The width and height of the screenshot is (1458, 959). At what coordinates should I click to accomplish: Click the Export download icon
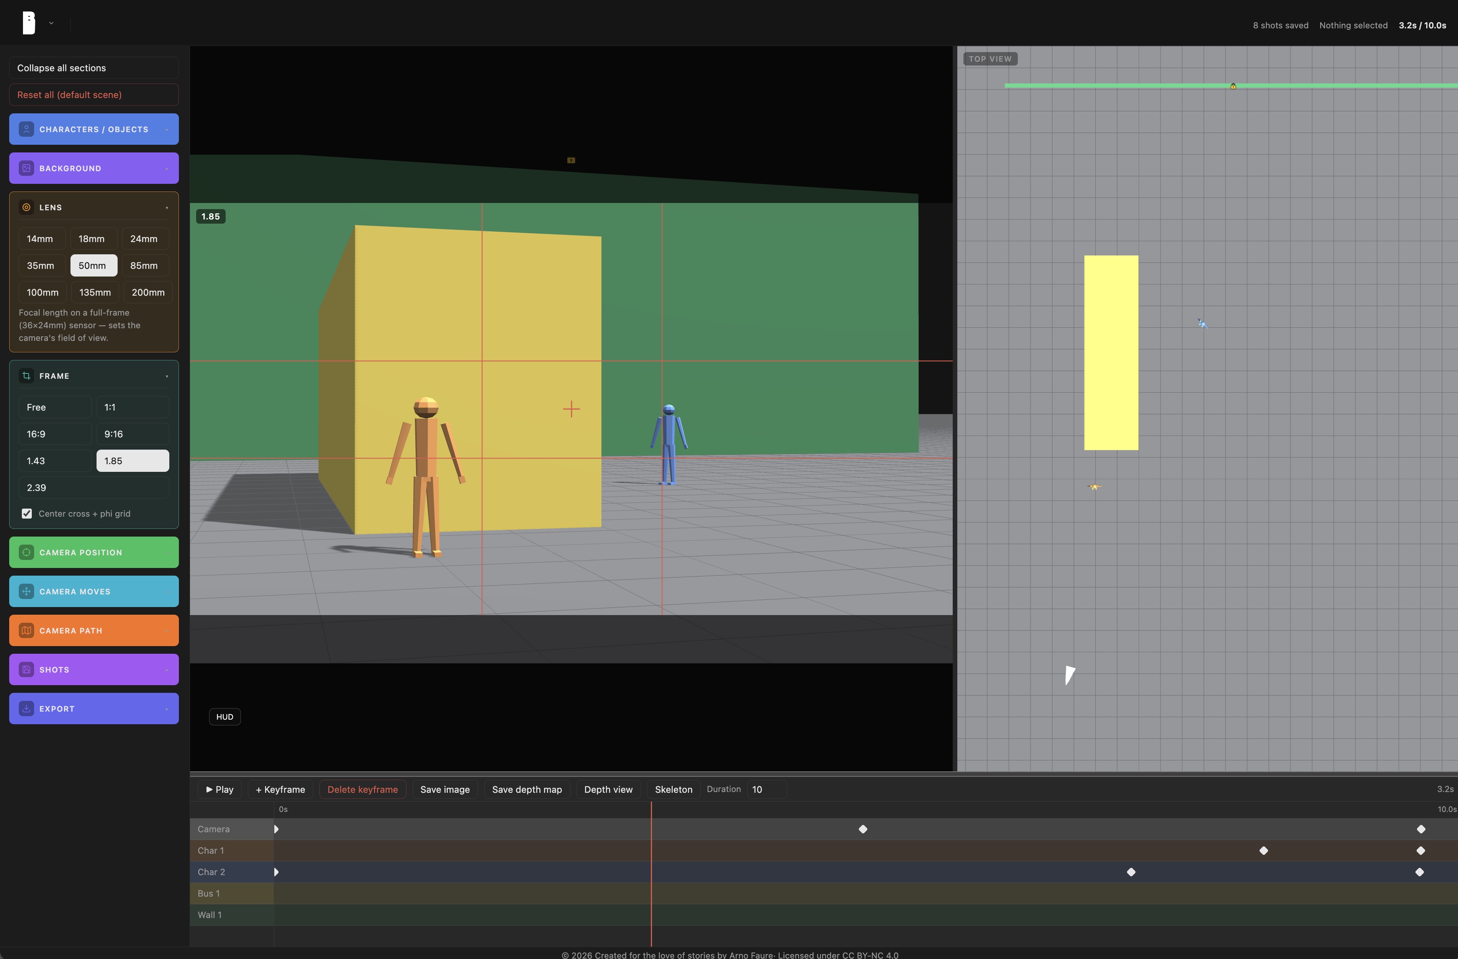point(26,709)
